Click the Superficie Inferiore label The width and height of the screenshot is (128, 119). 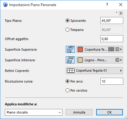pos(20,60)
